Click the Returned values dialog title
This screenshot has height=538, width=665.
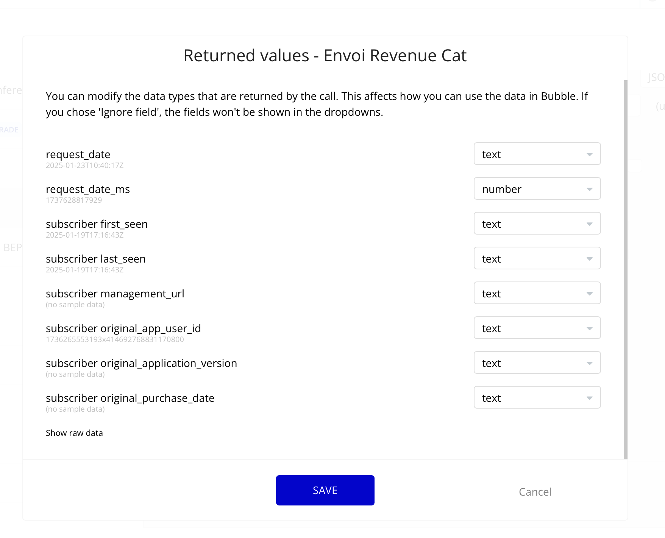click(325, 56)
